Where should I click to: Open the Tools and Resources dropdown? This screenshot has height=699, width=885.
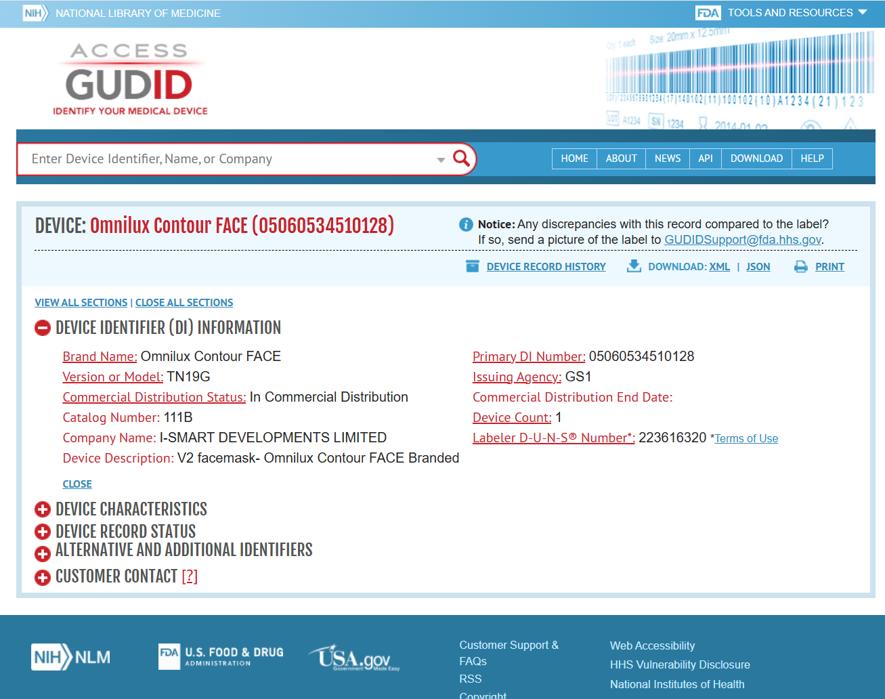click(797, 13)
